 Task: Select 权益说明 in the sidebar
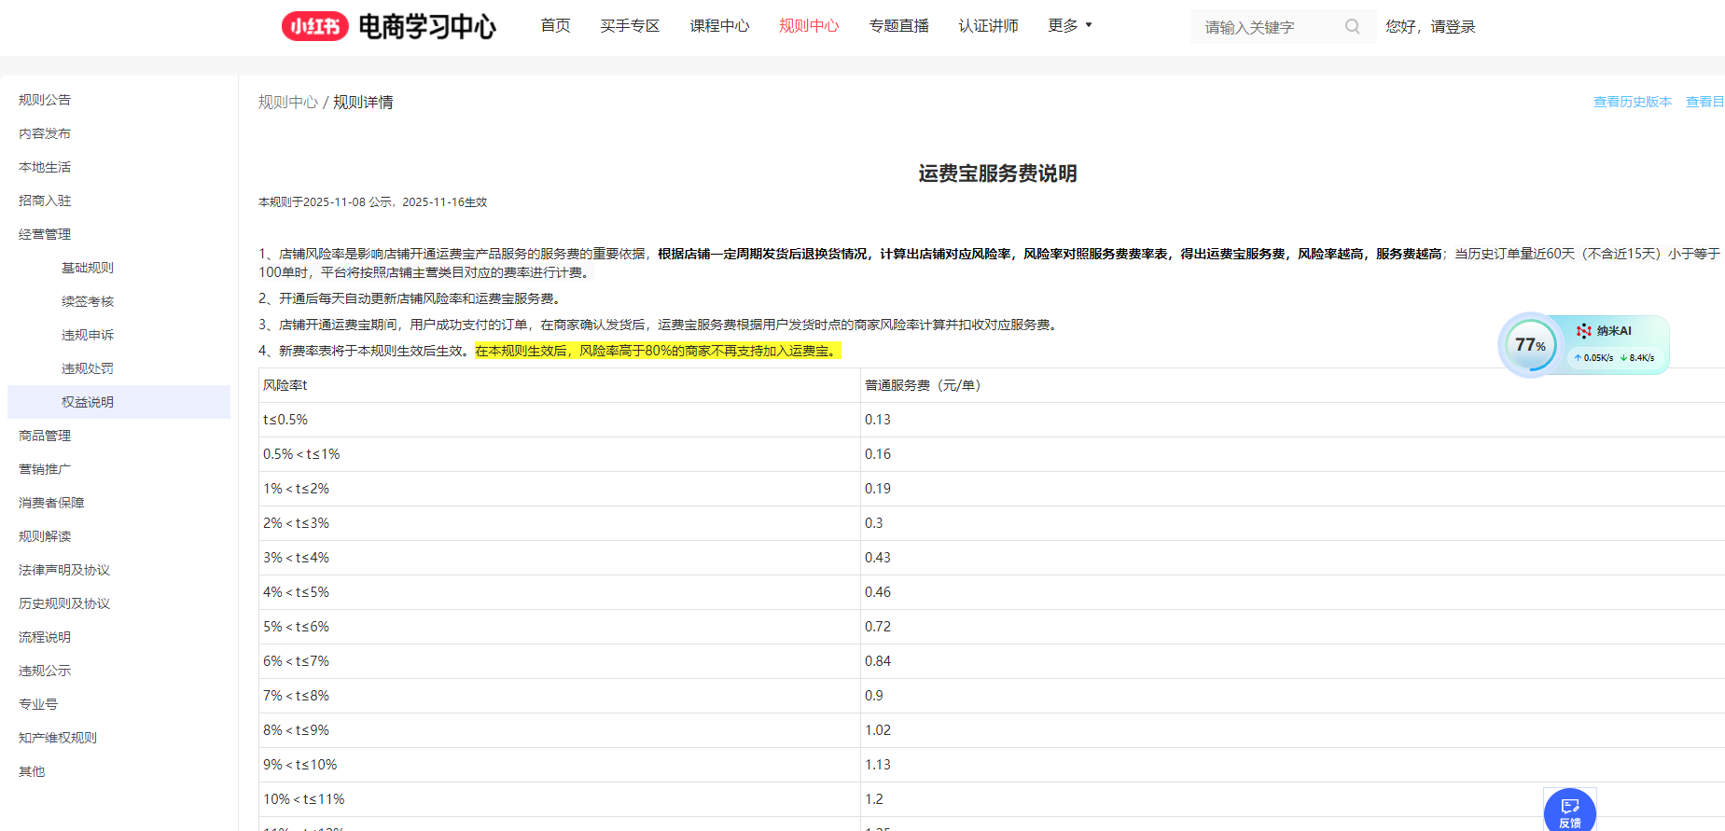[x=88, y=402]
